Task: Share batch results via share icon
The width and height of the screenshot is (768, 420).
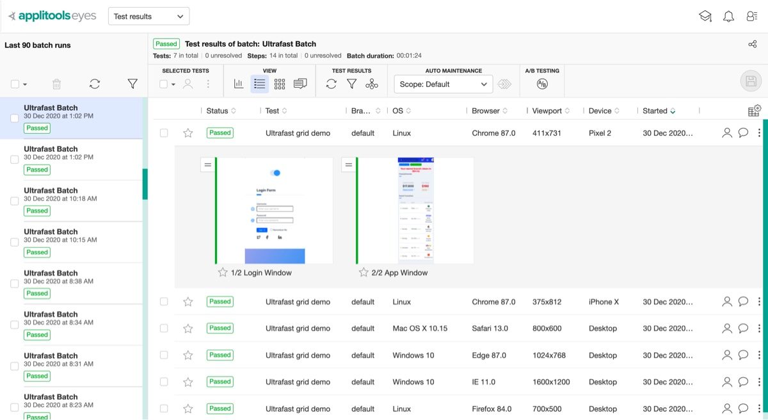Action: 752,44
